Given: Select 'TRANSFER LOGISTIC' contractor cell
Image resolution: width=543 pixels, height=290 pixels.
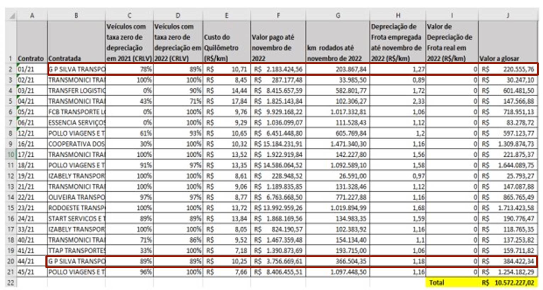Looking at the screenshot, I should pos(76,91).
